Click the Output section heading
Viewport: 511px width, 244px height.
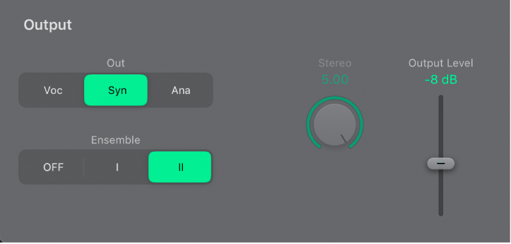pyautogui.click(x=48, y=25)
